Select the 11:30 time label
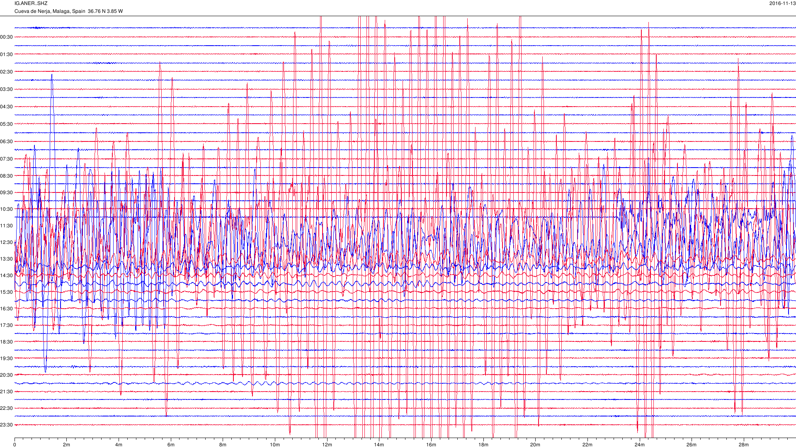The image size is (796, 448). [7, 226]
